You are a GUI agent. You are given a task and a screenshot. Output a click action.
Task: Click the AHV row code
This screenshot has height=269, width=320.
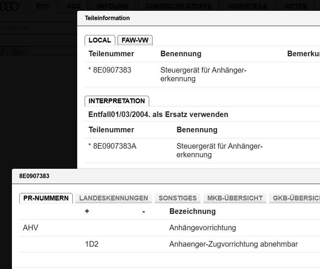31,228
